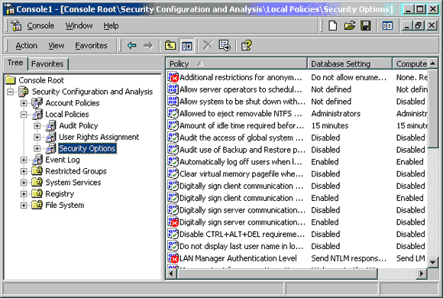Click the checkmark icon beside Clear virtual memory pagefile
Screen dimensions: 443x298
tap(173, 173)
